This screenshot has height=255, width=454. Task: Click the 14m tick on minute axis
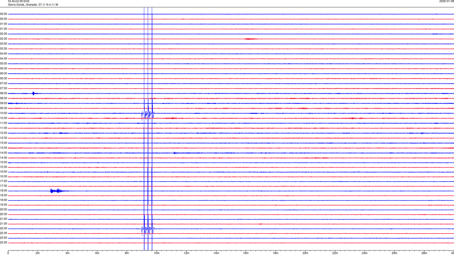coord(216,253)
